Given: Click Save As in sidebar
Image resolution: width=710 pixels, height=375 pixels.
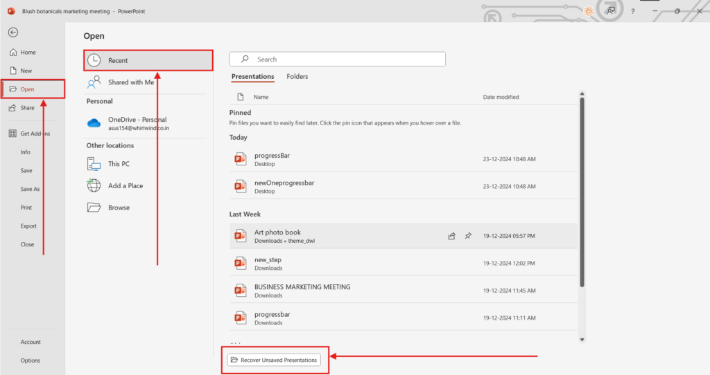Looking at the screenshot, I should tap(30, 189).
